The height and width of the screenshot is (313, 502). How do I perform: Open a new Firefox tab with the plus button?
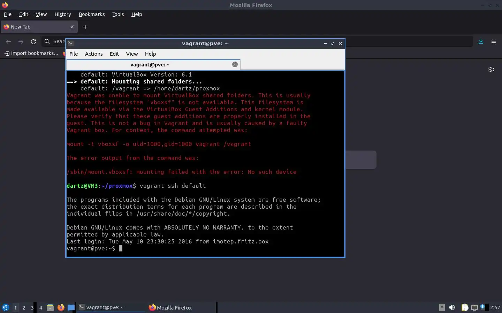point(85,27)
